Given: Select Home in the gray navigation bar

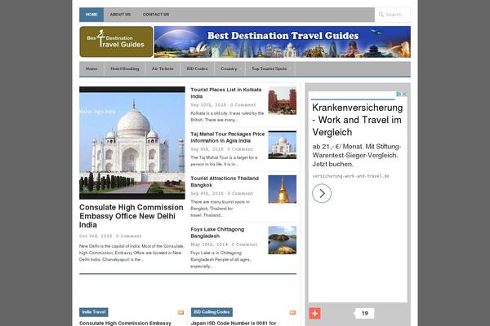Looking at the screenshot, I should (x=91, y=68).
